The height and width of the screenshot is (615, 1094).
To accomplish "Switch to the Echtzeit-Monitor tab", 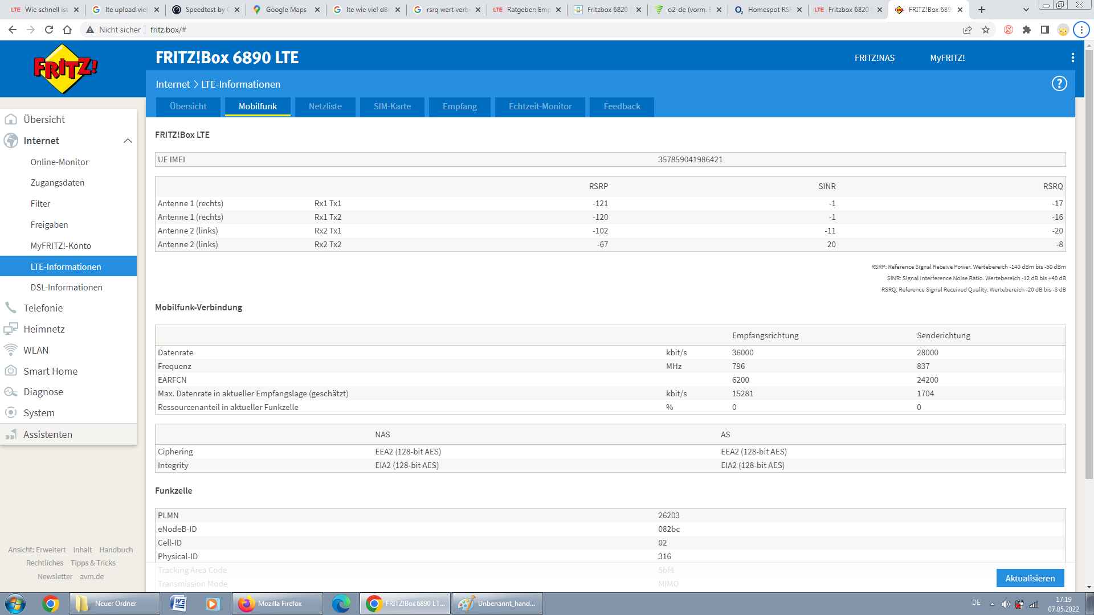I will [x=540, y=106].
